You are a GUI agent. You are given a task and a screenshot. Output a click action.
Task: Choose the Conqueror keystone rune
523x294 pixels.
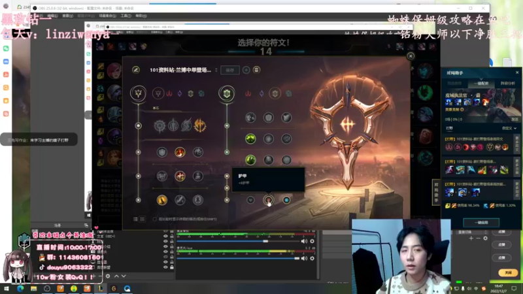tap(200, 125)
